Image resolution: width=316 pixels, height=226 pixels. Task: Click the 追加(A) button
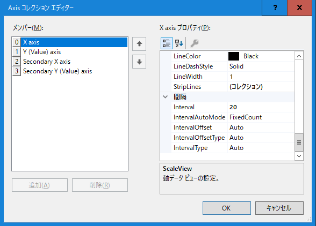click(40, 185)
